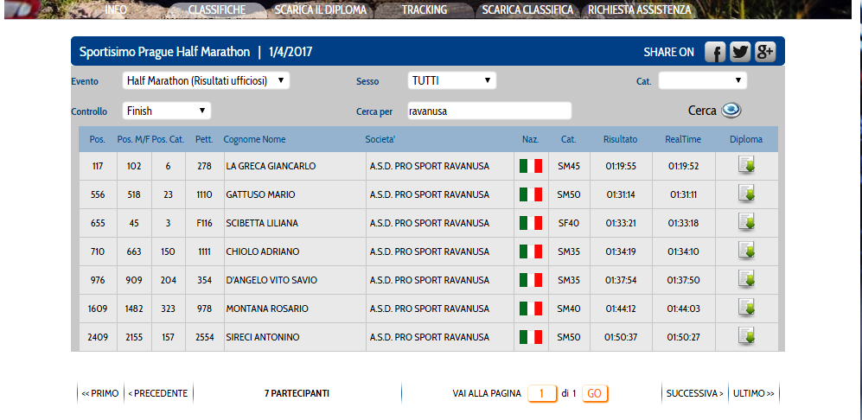This screenshot has width=862, height=420.
Task: Download diploma for La Greca Giancarlo
Action: (x=746, y=166)
